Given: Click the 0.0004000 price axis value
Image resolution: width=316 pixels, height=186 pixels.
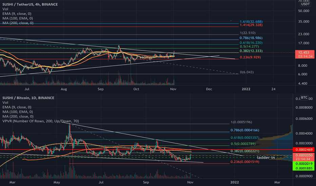Looking at the screenshot, I should tap(304, 133).
